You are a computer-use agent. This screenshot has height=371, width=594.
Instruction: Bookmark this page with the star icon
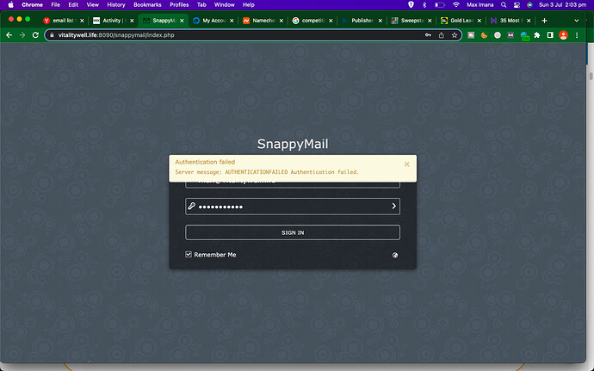point(455,35)
